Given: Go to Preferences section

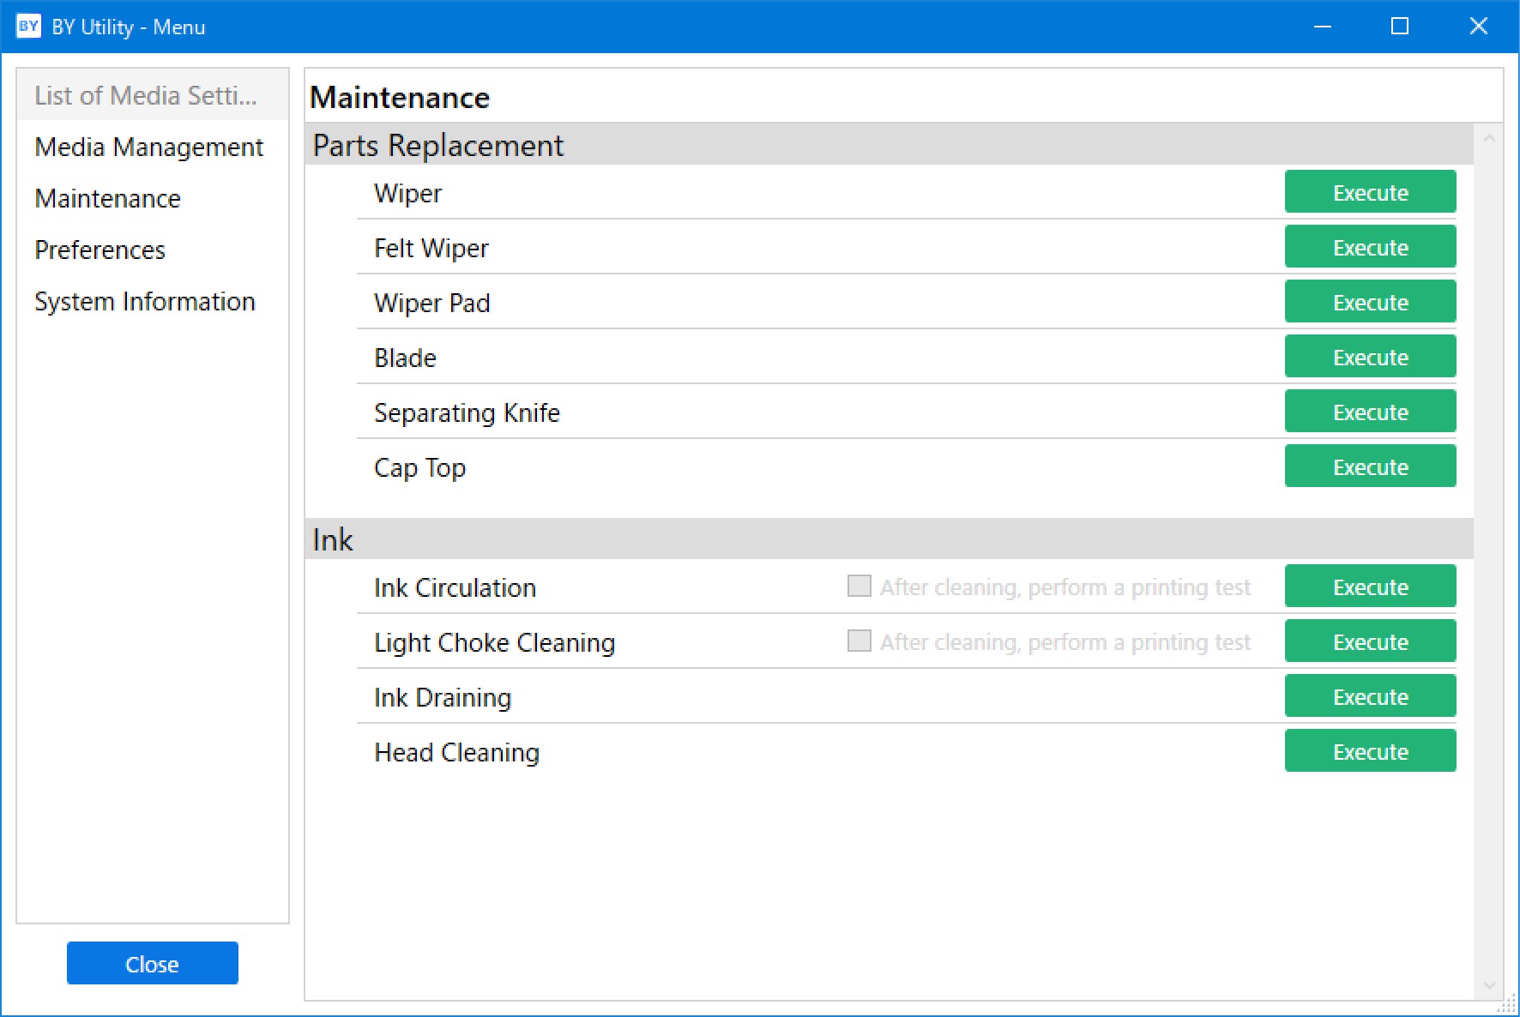Looking at the screenshot, I should pos(100,250).
